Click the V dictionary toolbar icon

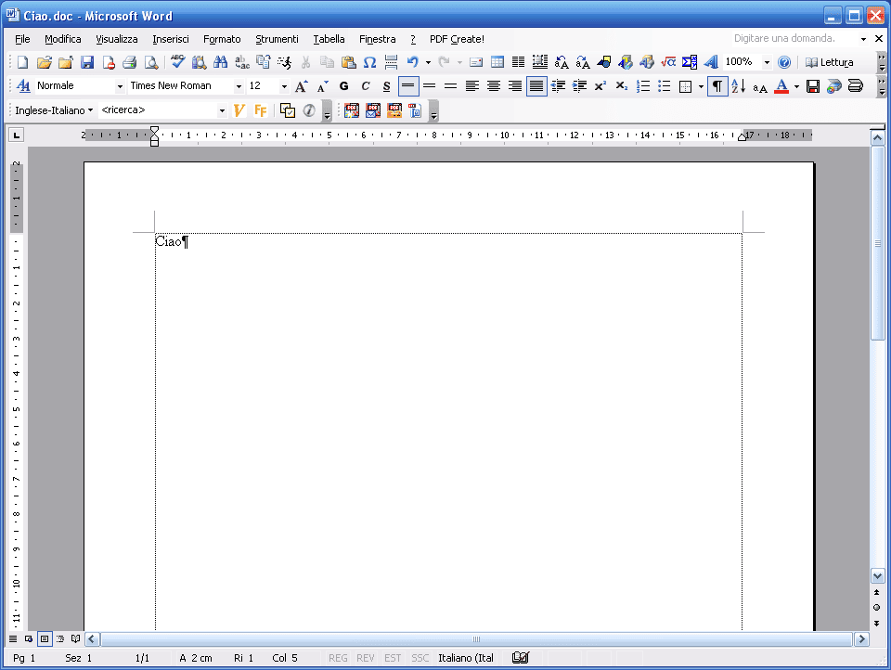pyautogui.click(x=239, y=110)
